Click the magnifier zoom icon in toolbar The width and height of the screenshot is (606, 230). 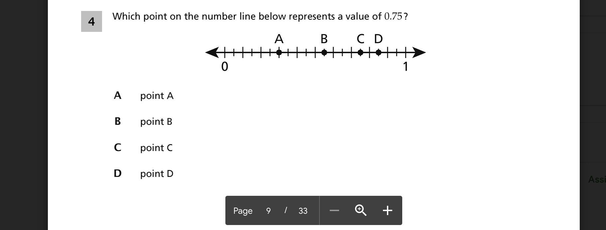click(361, 210)
